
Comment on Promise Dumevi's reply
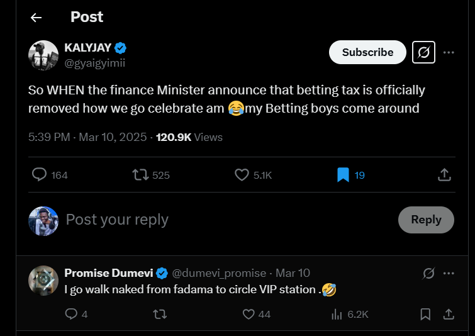point(71,313)
